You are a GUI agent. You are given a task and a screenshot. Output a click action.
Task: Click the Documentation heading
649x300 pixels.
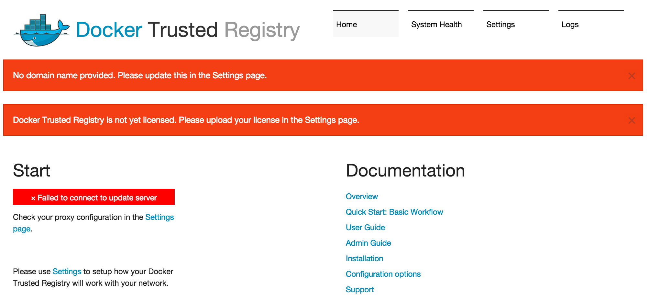point(405,170)
